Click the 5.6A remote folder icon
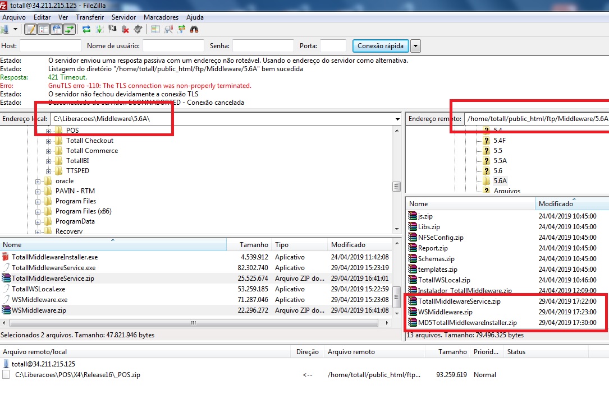609x404 pixels. pyautogui.click(x=487, y=180)
